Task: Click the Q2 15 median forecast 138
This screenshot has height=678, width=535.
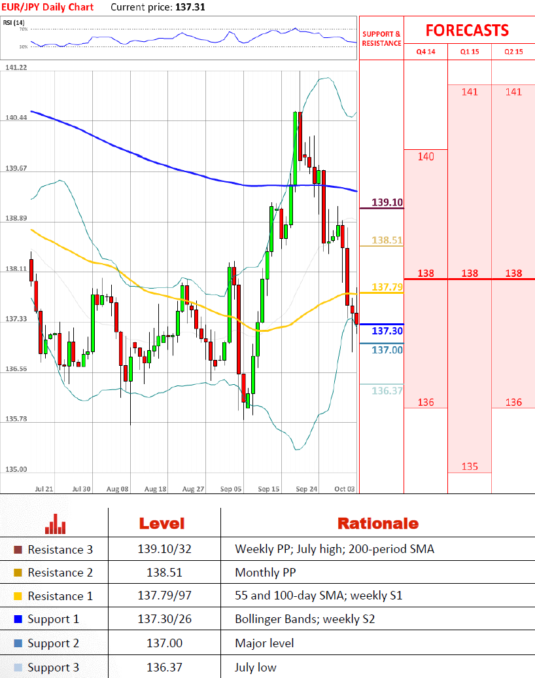Action: (514, 274)
